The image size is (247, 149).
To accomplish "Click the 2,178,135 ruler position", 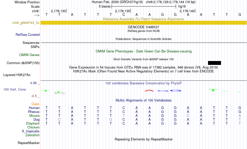I will tap(122, 11).
